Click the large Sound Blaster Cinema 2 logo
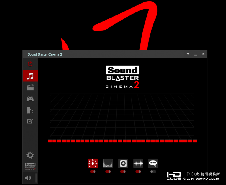 click(123, 77)
